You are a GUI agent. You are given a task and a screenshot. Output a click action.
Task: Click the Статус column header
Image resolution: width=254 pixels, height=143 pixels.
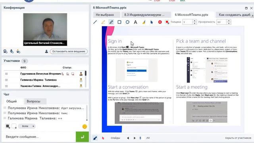[x=67, y=68]
